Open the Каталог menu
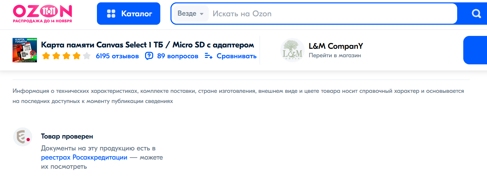Image resolution: width=487 pixels, height=189 pixels. pos(128,14)
